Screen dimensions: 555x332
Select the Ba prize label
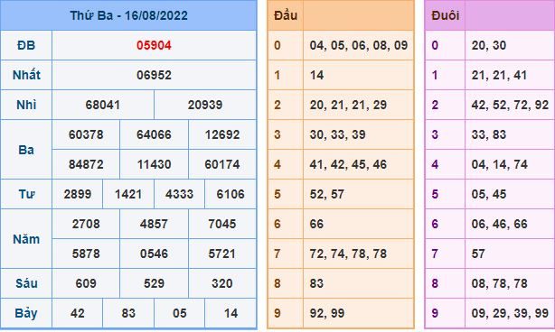(26, 150)
